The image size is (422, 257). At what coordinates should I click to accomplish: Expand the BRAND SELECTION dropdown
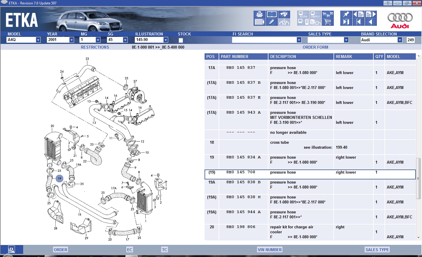click(399, 40)
